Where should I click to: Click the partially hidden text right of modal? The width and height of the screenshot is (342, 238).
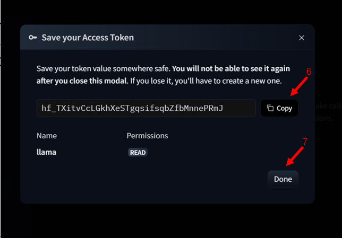coord(324,112)
